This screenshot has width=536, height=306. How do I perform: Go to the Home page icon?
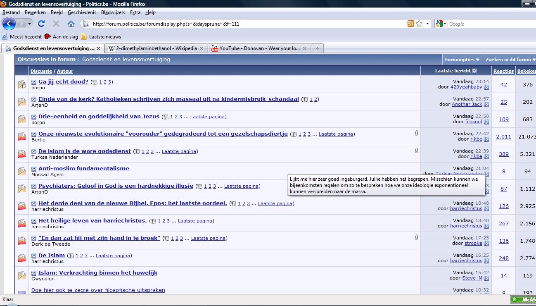pos(71,24)
